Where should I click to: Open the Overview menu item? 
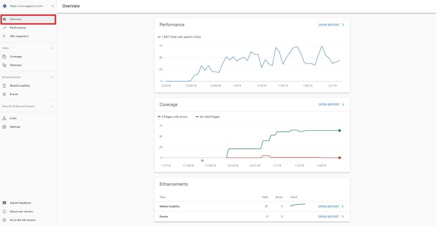(x=28, y=19)
